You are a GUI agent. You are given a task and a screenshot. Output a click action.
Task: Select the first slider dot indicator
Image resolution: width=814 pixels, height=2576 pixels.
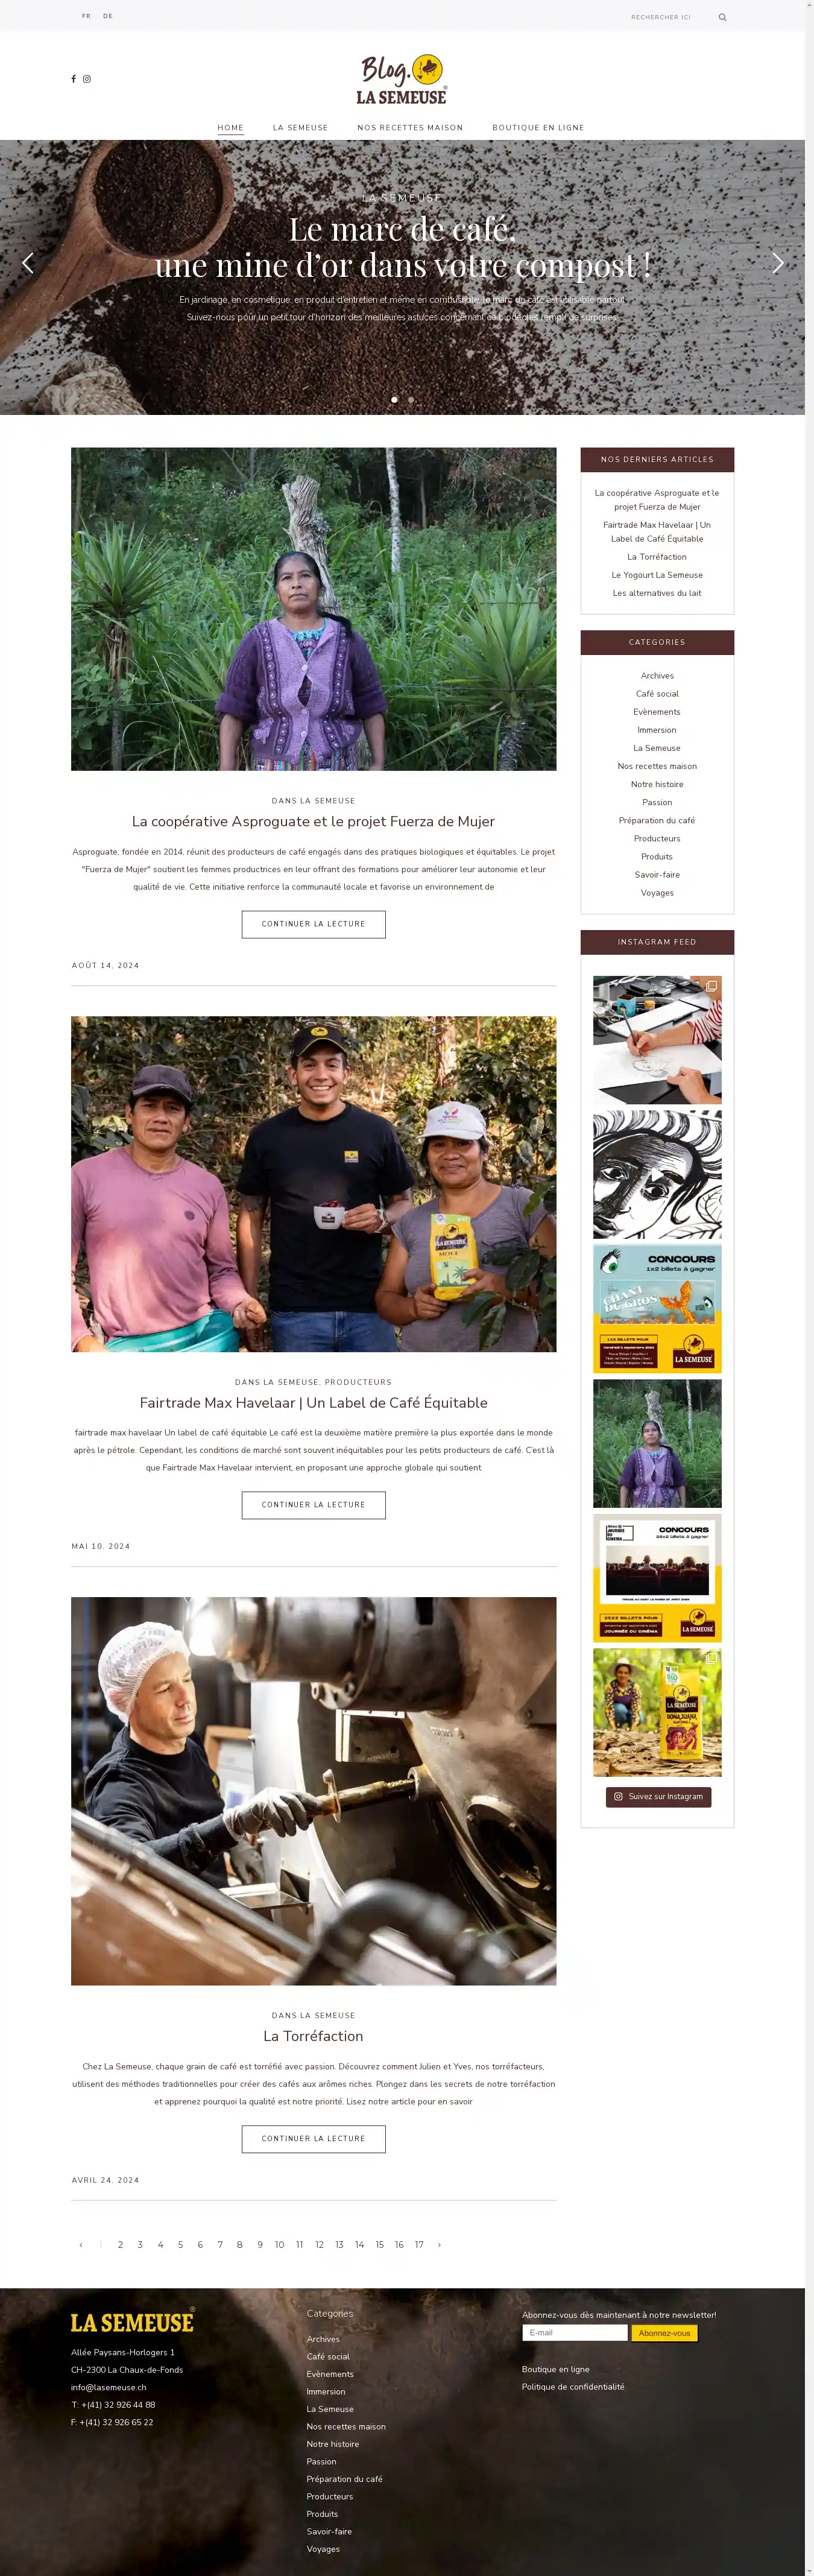click(x=394, y=399)
